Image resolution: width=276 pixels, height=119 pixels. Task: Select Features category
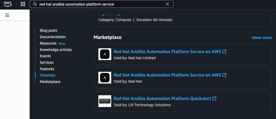click(47, 69)
